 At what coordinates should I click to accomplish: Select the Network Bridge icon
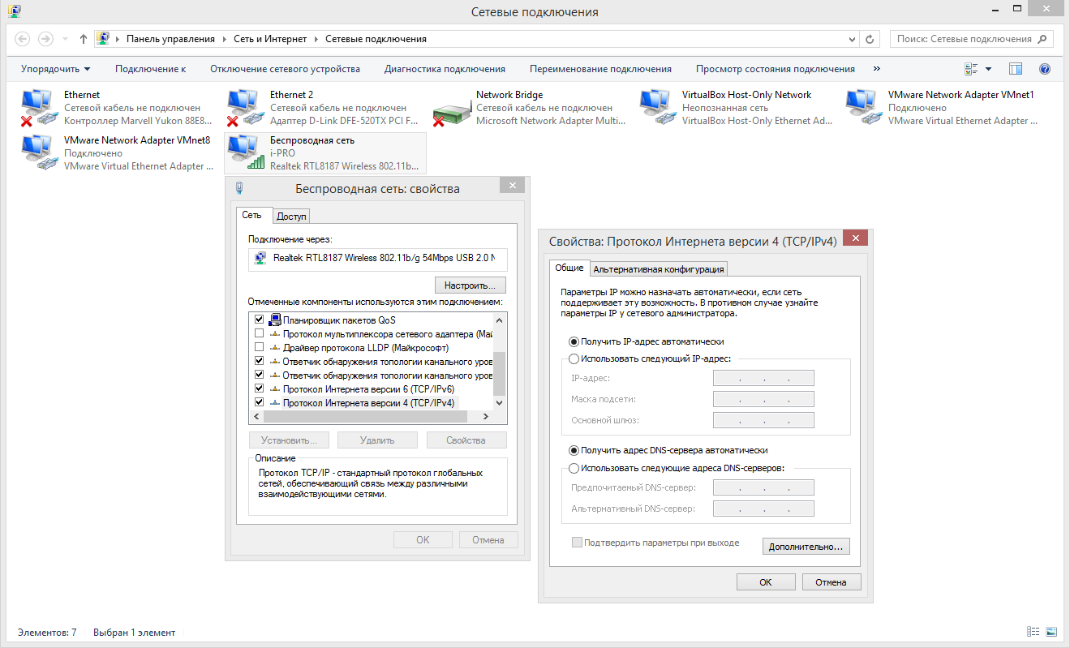[450, 113]
